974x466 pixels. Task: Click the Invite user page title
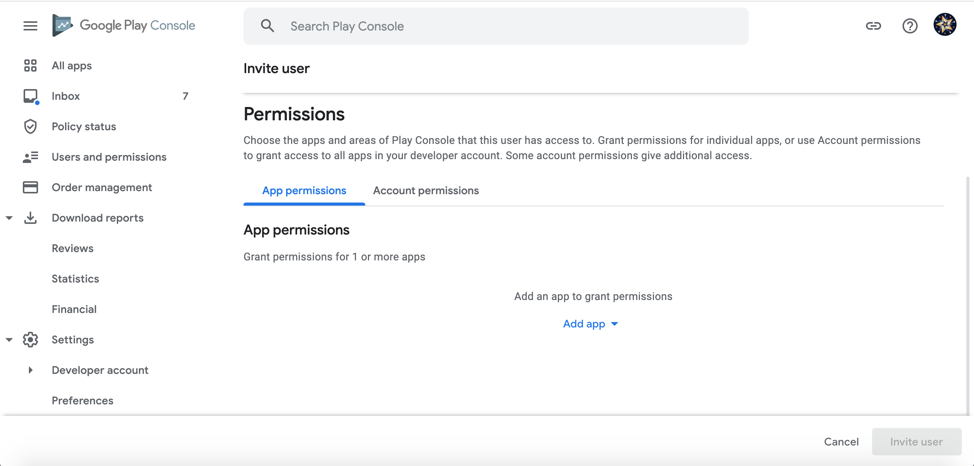coord(277,69)
